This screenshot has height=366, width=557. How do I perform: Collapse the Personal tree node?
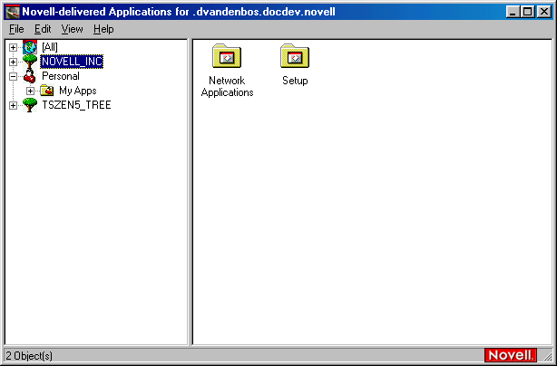13,76
